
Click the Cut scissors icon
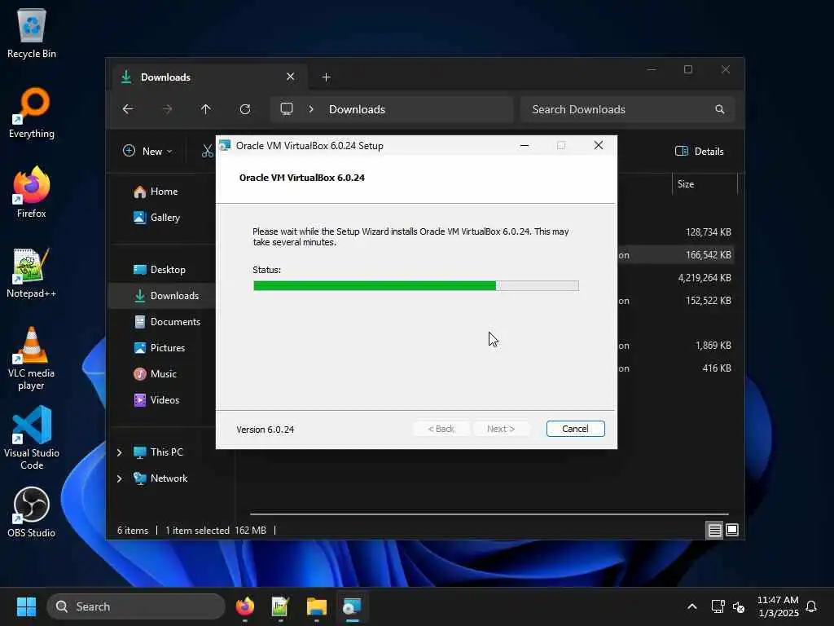pos(207,151)
